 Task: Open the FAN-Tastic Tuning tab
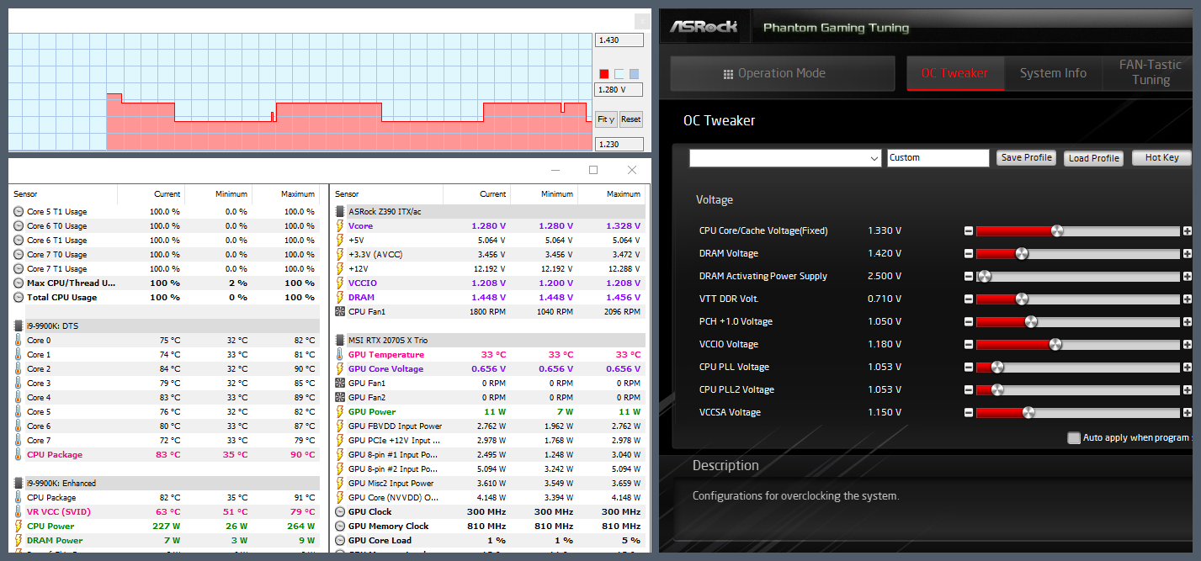(x=1151, y=73)
